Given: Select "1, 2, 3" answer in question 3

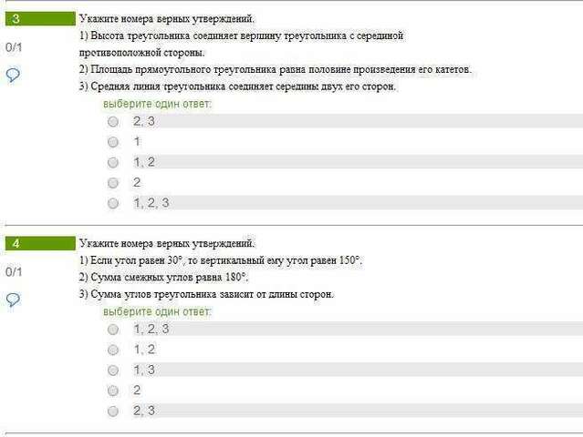Looking at the screenshot, I should coord(113,203).
